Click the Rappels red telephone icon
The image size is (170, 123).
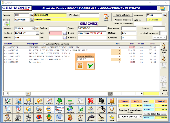click(x=39, y=118)
